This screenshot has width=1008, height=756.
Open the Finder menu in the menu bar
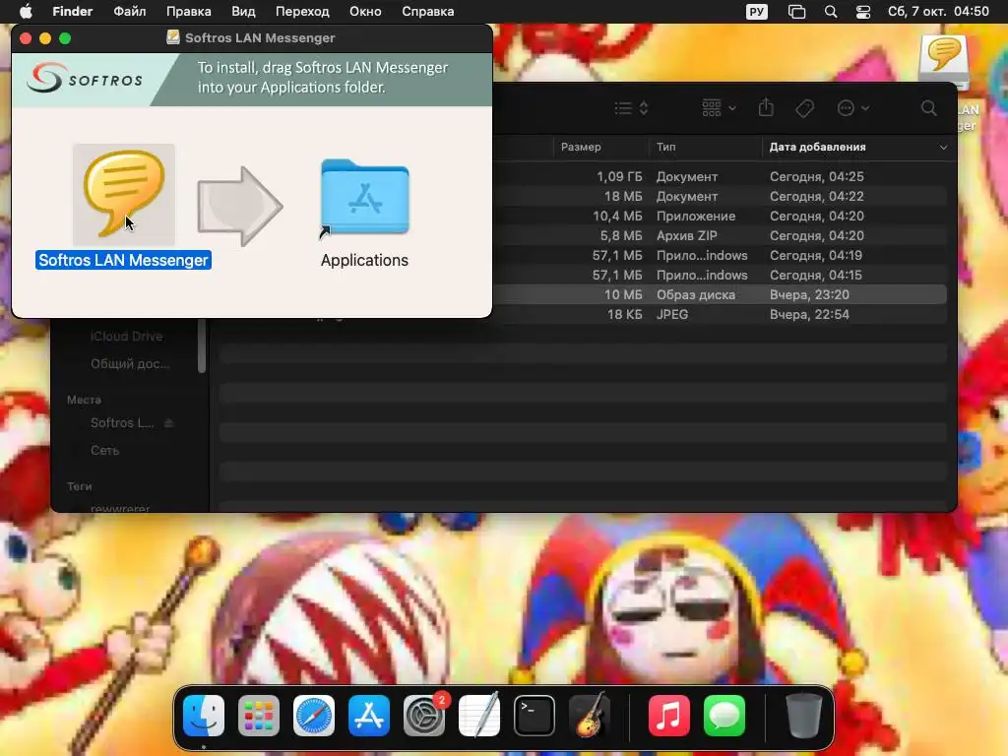pos(73,12)
